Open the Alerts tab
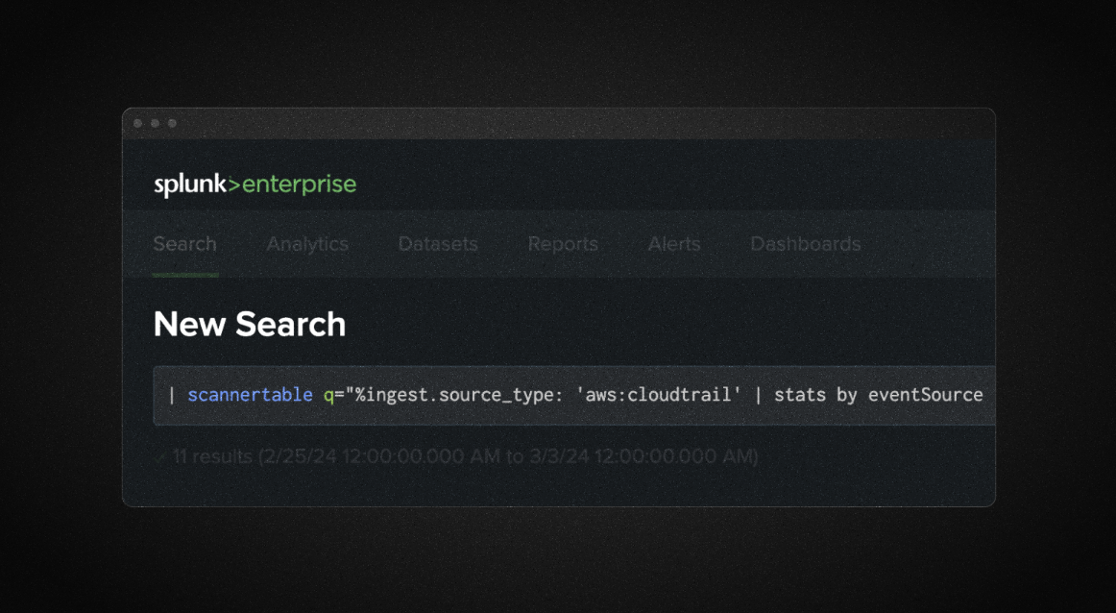The image size is (1116, 613). tap(674, 244)
